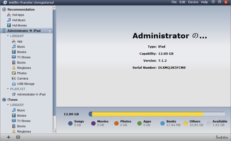This screenshot has height=141, width=231.
Task: Select the iTunes section icon
Action: [4, 100]
